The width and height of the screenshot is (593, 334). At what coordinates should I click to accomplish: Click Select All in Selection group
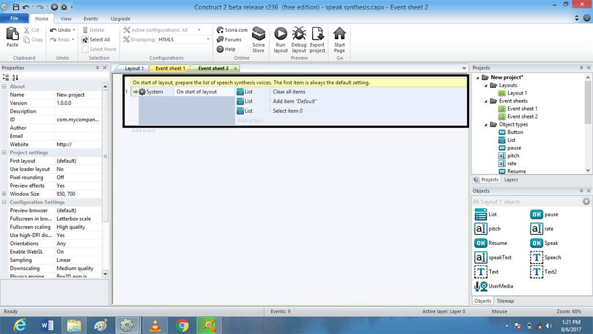click(x=96, y=40)
